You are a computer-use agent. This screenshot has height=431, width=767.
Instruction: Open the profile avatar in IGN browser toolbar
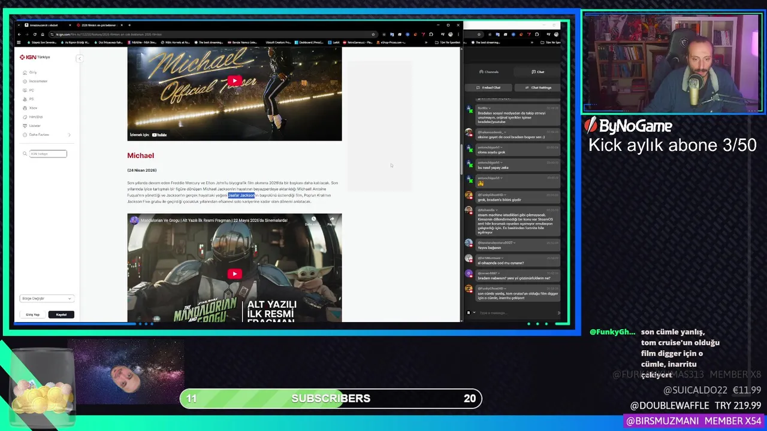pyautogui.click(x=449, y=34)
